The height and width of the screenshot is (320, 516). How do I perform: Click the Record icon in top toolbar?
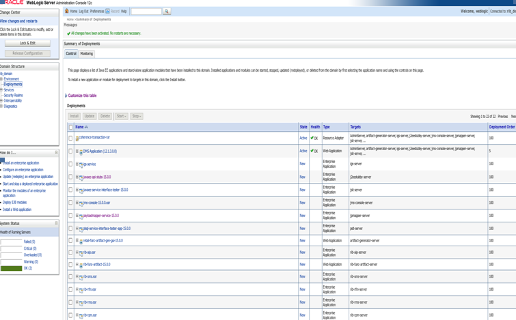107,11
